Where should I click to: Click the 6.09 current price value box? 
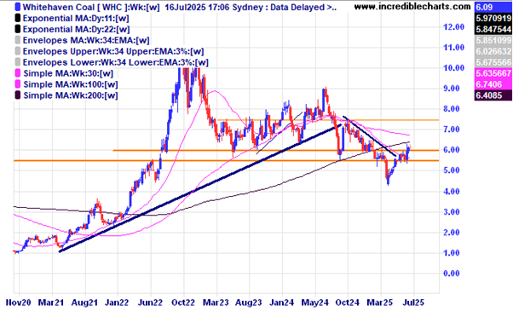click(x=493, y=7)
